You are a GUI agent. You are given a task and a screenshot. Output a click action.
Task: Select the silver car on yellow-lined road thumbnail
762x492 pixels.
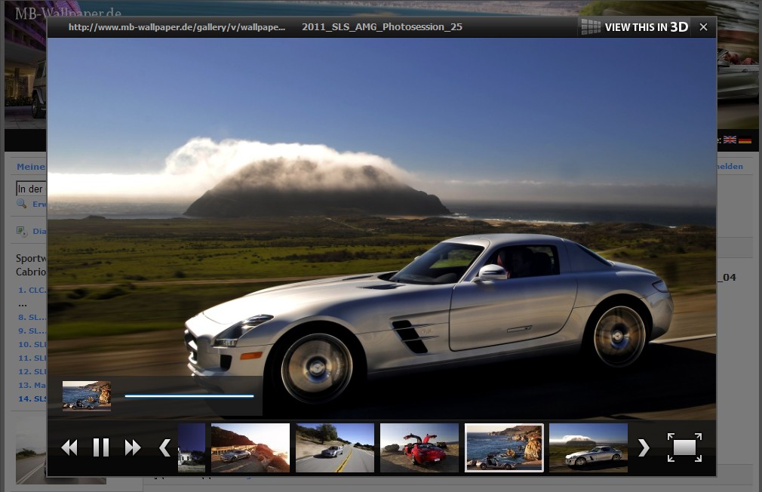(x=335, y=447)
